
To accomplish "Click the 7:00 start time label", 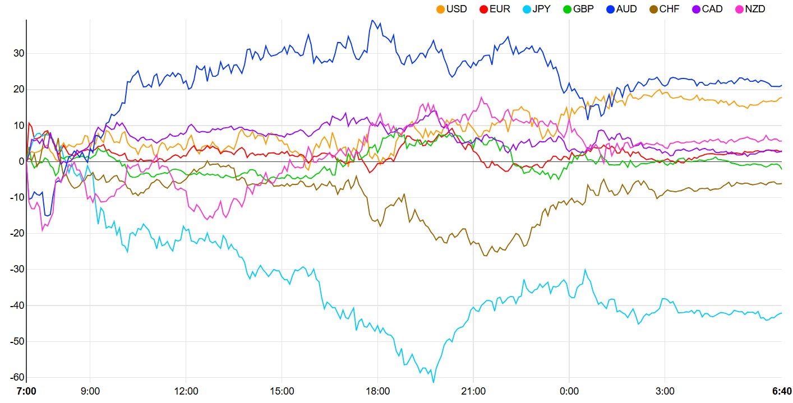I will click(27, 390).
